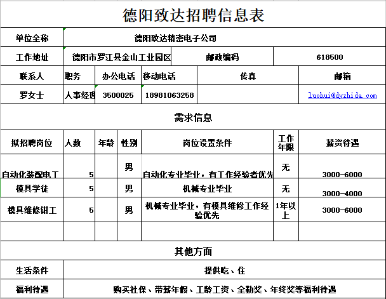Image resolution: width=386 pixels, height=299 pixels.
Task: Select the 岗位设置条件 column header
Action: pyautogui.click(x=207, y=143)
